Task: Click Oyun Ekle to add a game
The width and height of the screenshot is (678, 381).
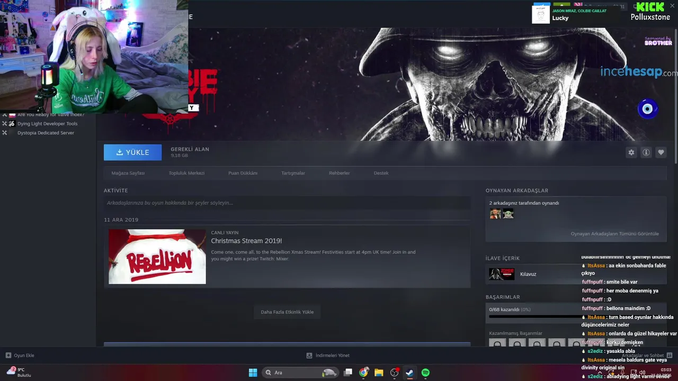Action: pyautogui.click(x=20, y=356)
